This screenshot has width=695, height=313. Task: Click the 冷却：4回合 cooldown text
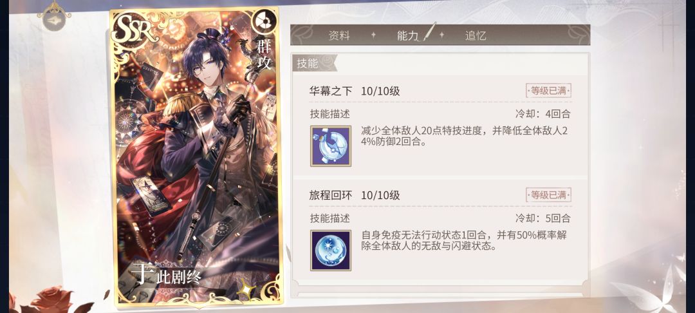pyautogui.click(x=542, y=114)
